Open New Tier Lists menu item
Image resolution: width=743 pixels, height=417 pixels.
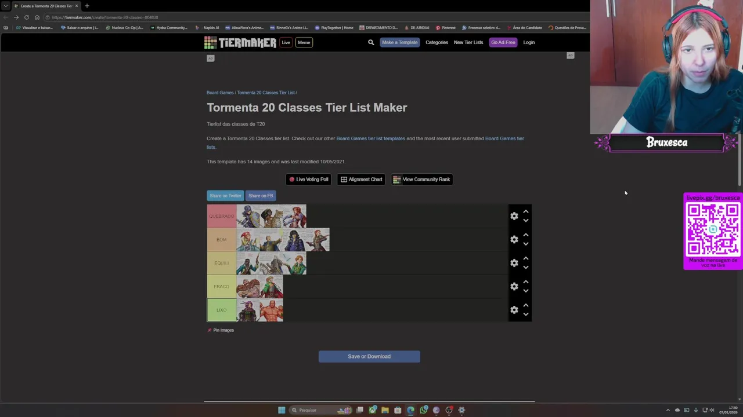pos(468,42)
